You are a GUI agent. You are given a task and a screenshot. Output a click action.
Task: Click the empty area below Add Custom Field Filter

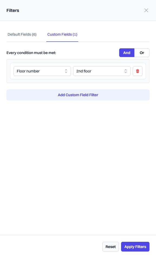[x=78, y=165]
